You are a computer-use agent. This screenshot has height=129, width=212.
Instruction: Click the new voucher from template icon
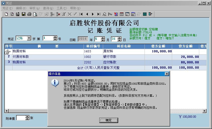click(x=12, y=14)
